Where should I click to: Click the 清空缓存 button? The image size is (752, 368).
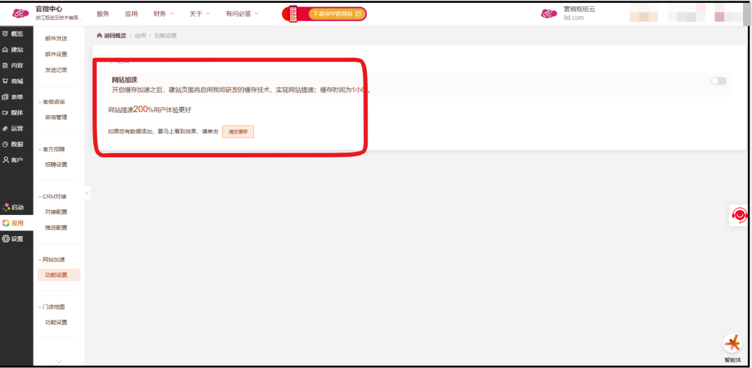tap(238, 132)
